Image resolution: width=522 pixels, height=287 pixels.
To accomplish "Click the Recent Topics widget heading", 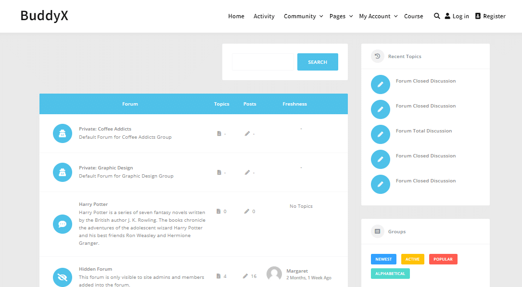I will click(x=405, y=57).
